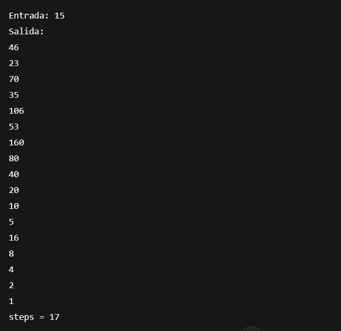Click the output number 4
The image size is (341, 331).
(x=12, y=270)
